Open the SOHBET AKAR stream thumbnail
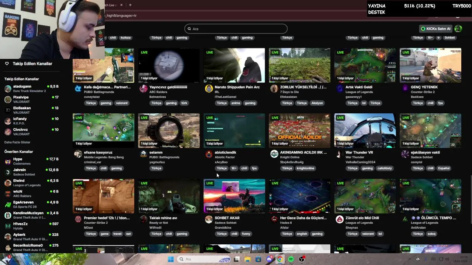The width and height of the screenshot is (472, 265). (234, 196)
